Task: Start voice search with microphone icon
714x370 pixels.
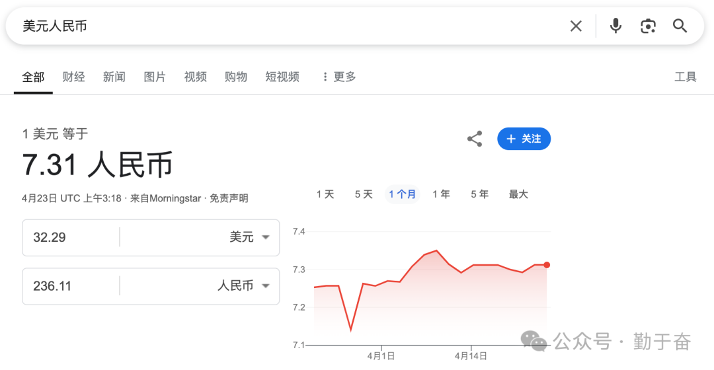Action: coord(615,26)
